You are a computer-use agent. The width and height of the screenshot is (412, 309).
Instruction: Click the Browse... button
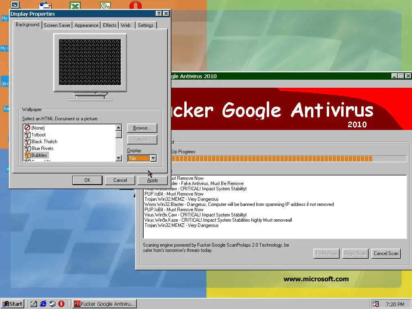[142, 128]
